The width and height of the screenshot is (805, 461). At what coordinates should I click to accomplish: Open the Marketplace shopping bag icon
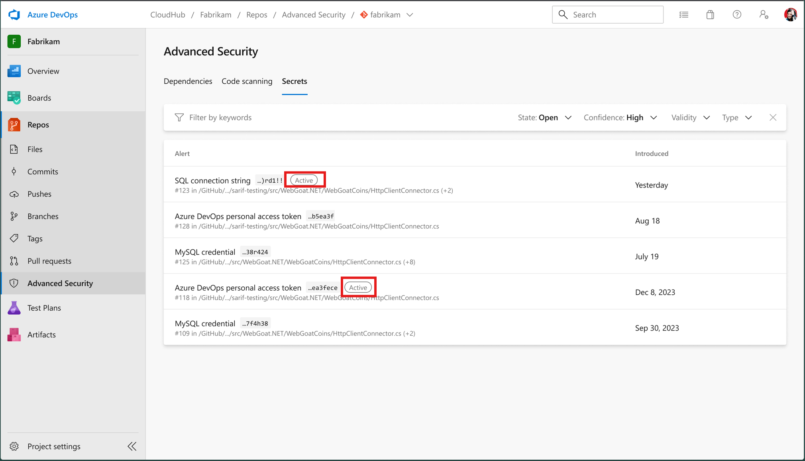[710, 14]
